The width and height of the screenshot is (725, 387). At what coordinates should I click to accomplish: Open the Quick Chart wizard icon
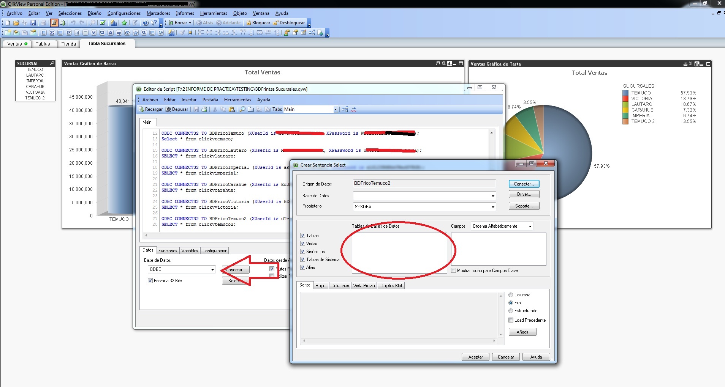pyautogui.click(x=113, y=23)
